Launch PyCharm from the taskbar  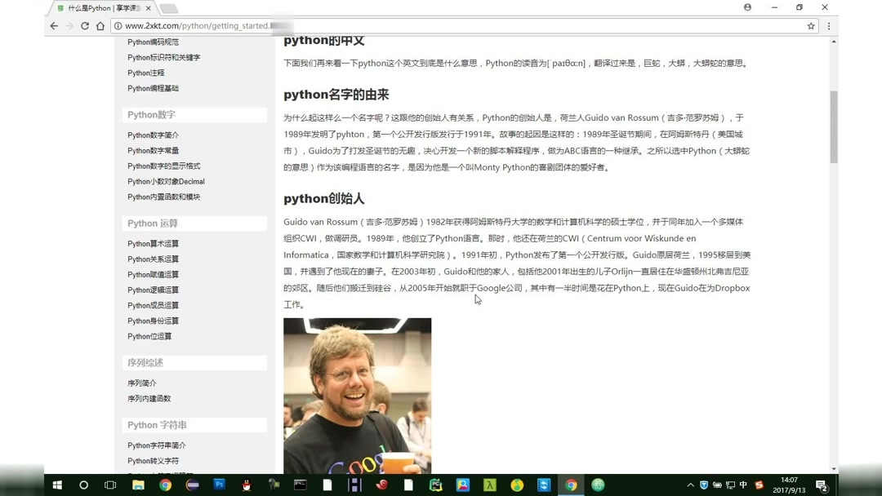pyautogui.click(x=436, y=485)
